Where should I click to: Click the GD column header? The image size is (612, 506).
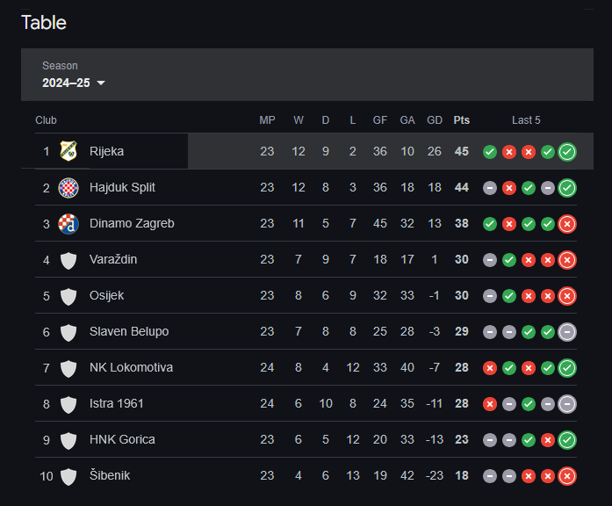(435, 120)
